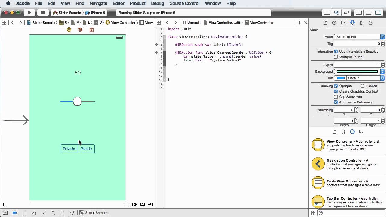Select the Attributes inspector

pos(352,23)
